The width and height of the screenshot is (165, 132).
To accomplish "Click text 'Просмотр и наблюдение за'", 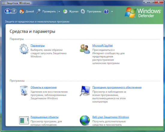I will click(109, 92).
